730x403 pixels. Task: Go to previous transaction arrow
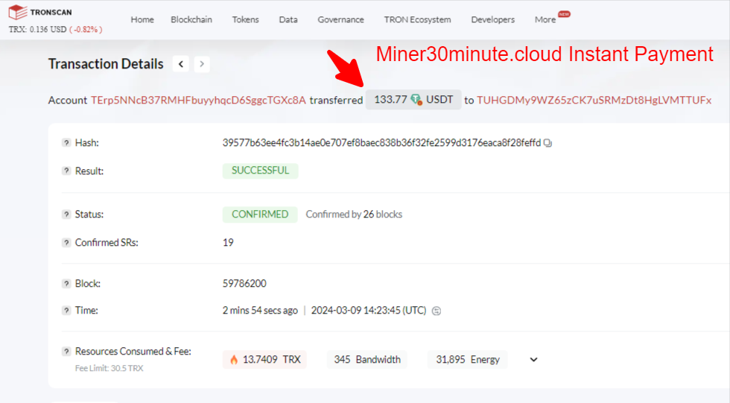(180, 64)
